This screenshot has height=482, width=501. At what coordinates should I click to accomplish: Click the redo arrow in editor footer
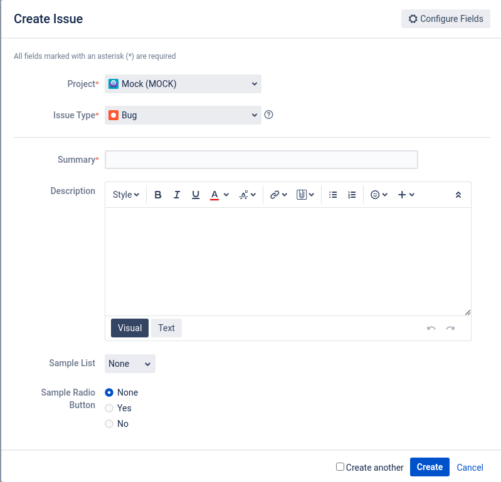tap(450, 328)
